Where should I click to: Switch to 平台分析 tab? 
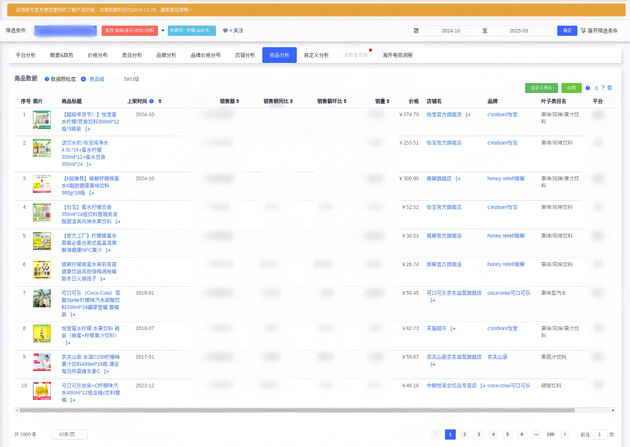(26, 55)
